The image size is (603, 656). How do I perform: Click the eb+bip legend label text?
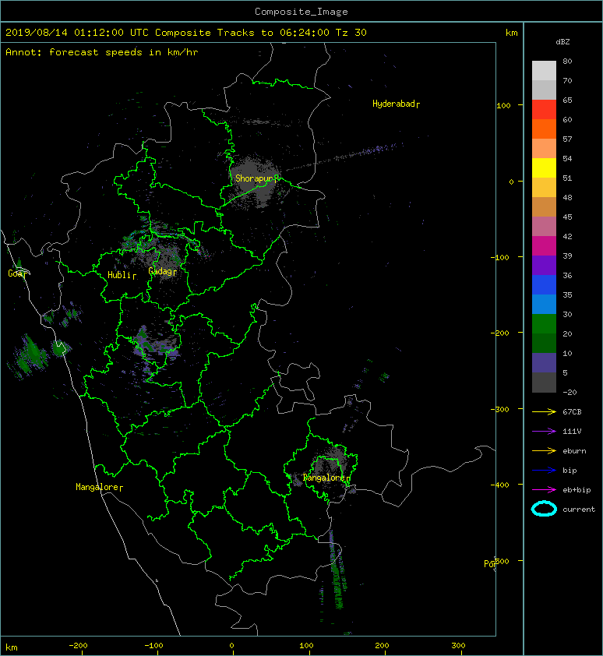(x=577, y=490)
